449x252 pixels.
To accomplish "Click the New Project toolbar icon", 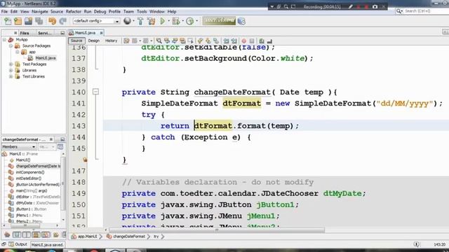I will click(18, 21).
